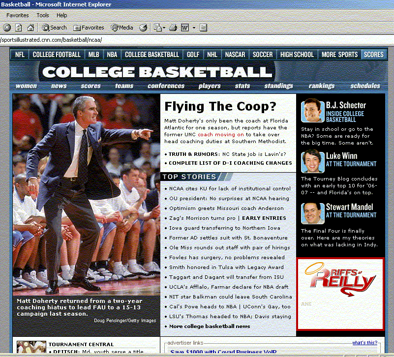This screenshot has height=357, width=394.
Task: Select the NBA navigation tab
Action: [112, 55]
